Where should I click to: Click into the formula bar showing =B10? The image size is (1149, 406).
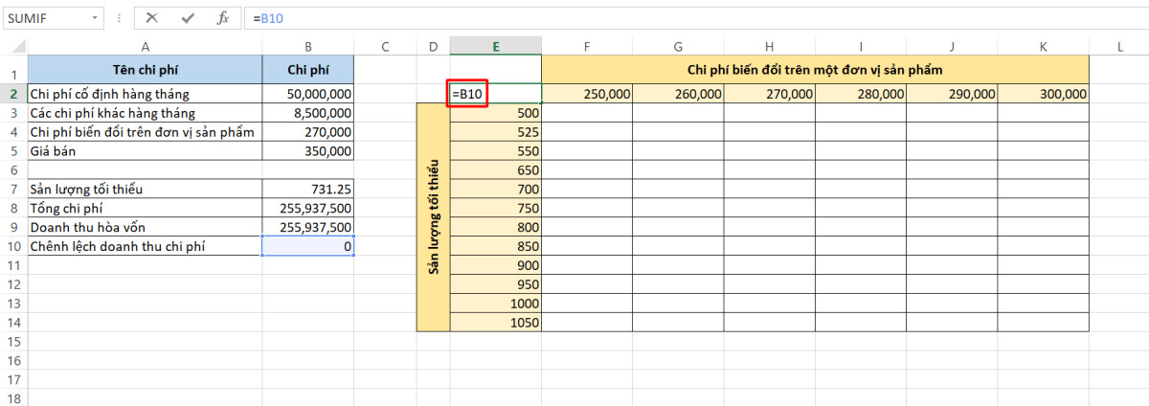[x=694, y=18]
